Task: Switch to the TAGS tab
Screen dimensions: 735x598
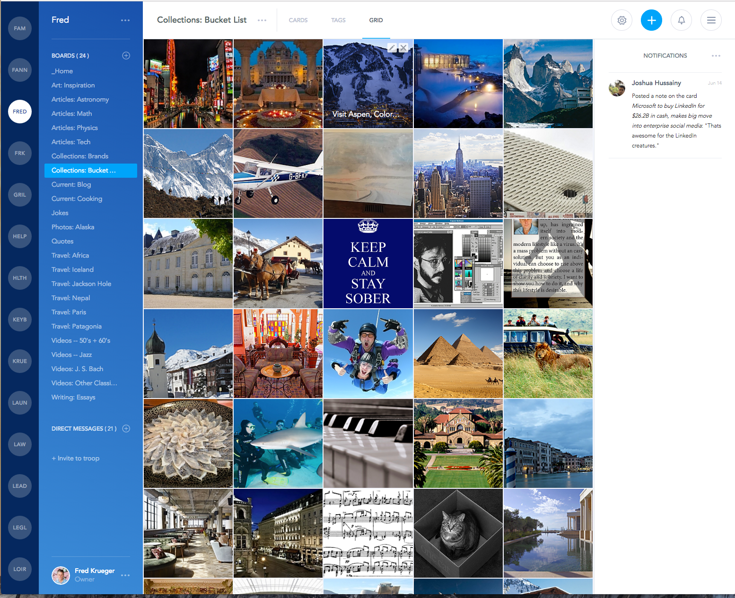Action: click(x=338, y=20)
